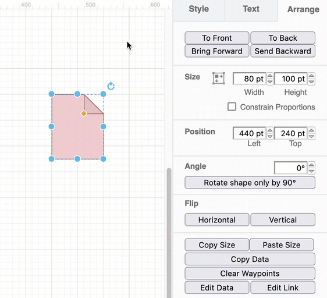
Task: Increase Width with the up stepper arrow
Action: pyautogui.click(x=270, y=76)
